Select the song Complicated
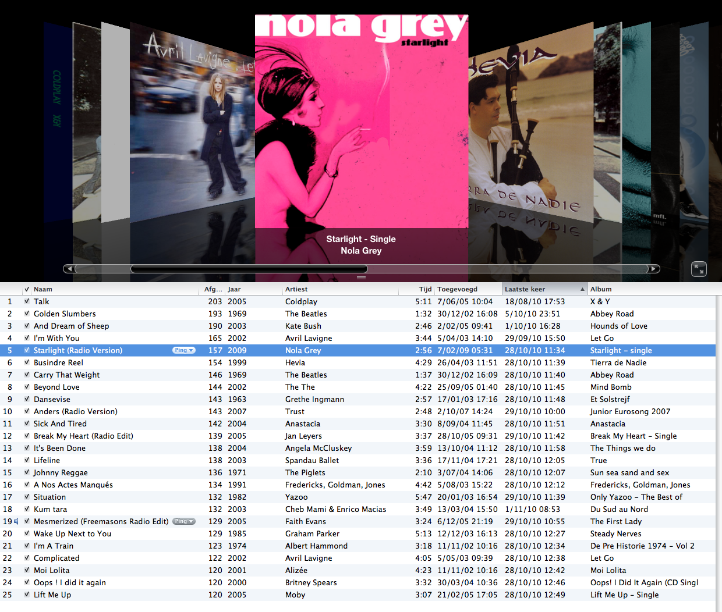The image size is (722, 612). (56, 558)
